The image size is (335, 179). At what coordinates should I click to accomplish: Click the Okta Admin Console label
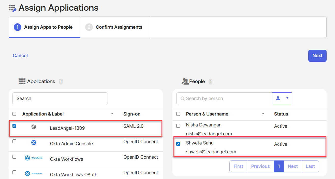coord(71,144)
